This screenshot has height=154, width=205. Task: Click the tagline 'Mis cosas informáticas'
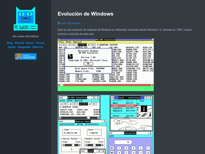coord(26,36)
